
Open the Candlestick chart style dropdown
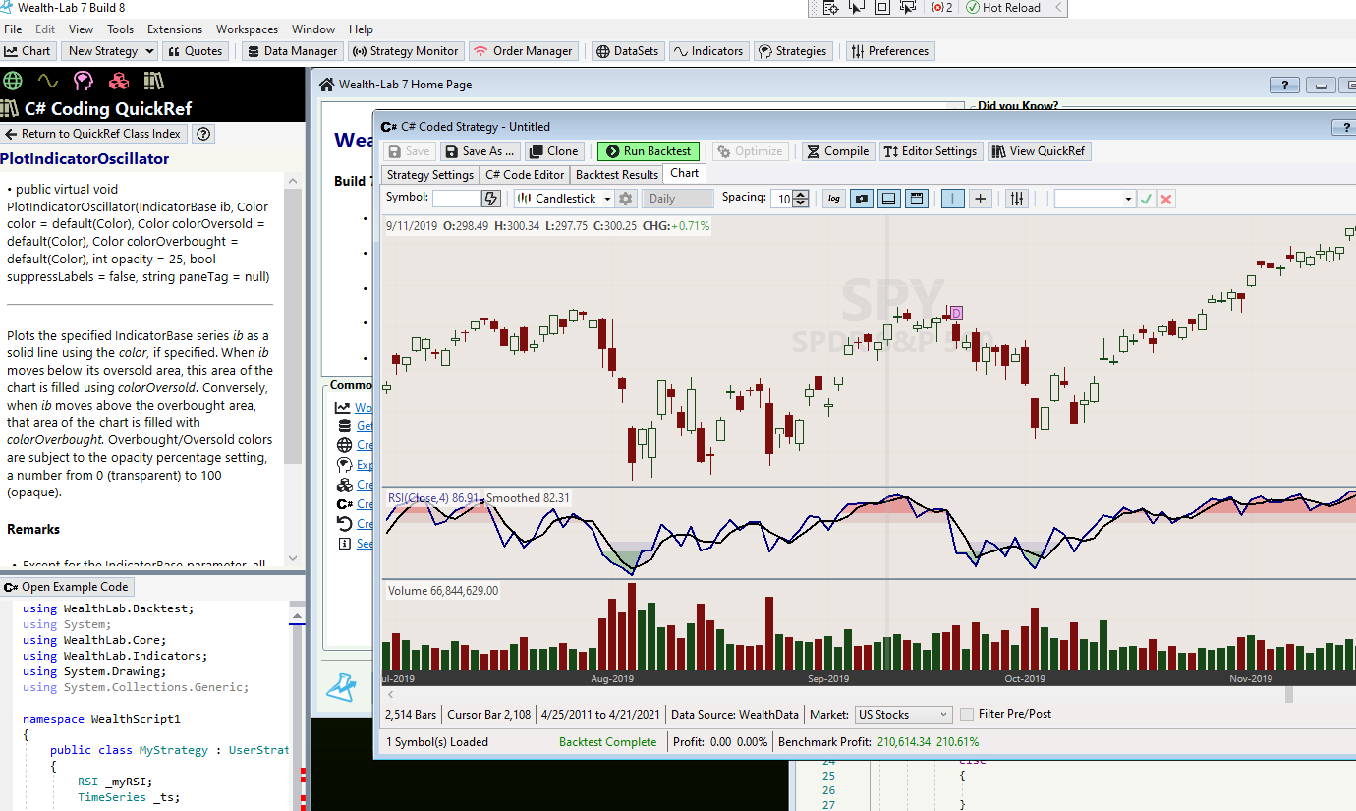click(564, 199)
